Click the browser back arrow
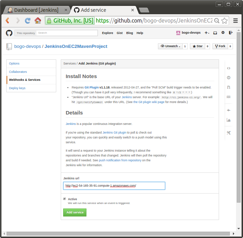The image size is (243, 238). pos(7,20)
